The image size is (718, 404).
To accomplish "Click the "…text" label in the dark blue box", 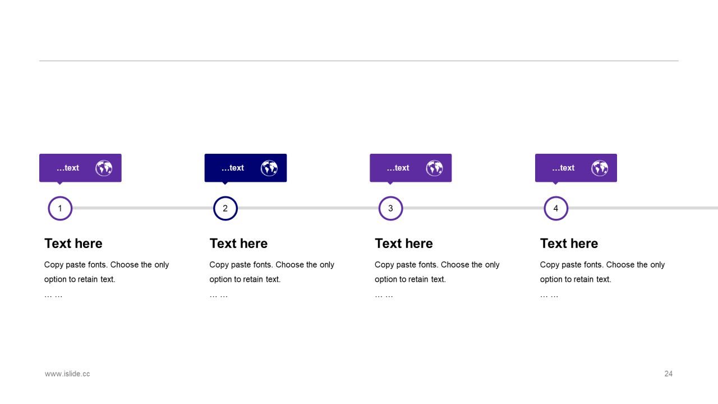I will point(233,168).
